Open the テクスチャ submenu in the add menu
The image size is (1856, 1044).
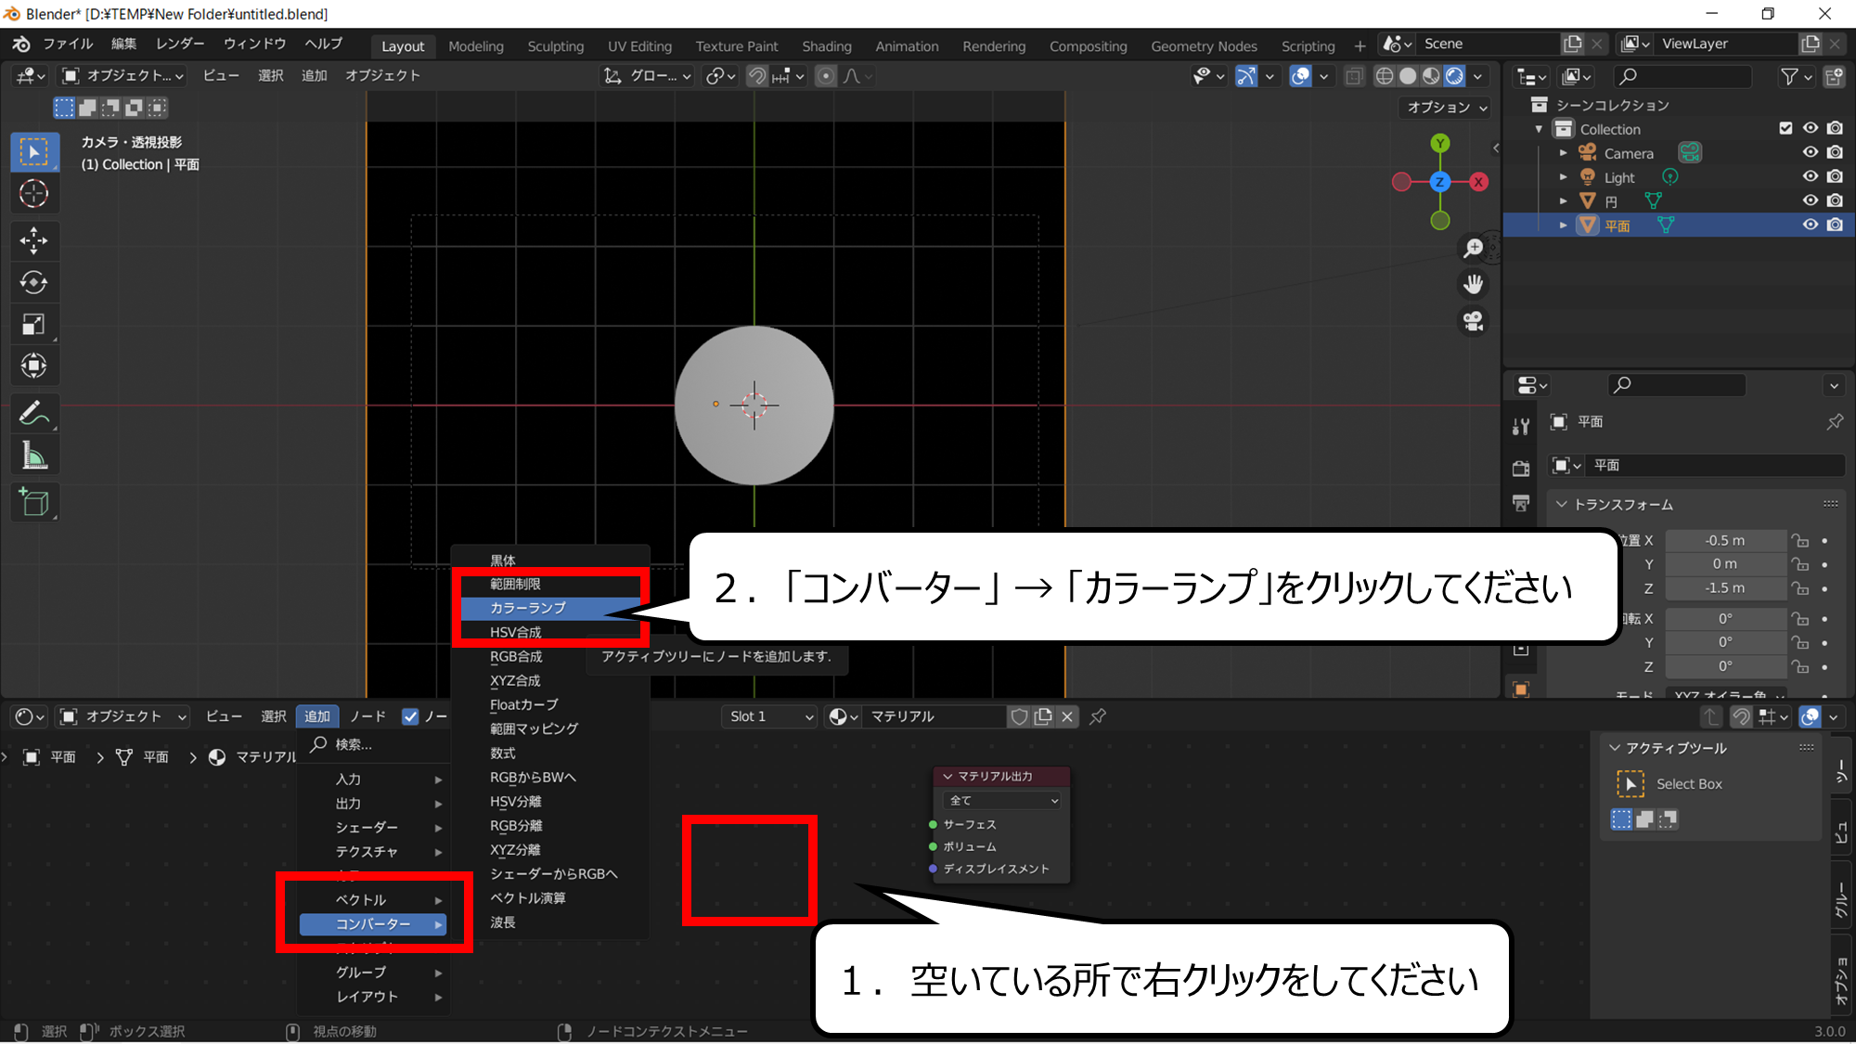[374, 851]
